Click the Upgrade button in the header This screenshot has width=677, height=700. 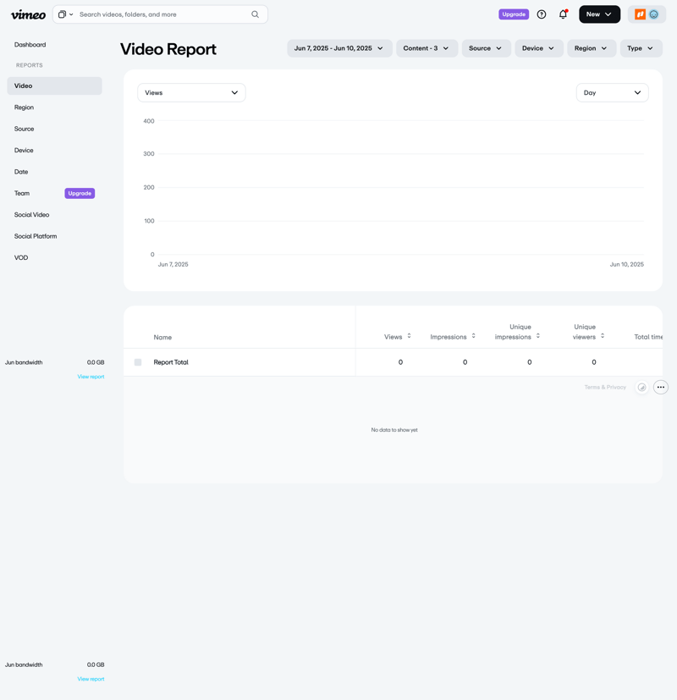[x=513, y=14]
